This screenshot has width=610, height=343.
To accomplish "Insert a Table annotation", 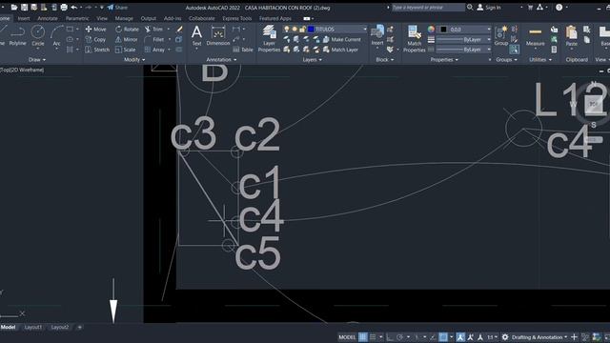I will [243, 50].
